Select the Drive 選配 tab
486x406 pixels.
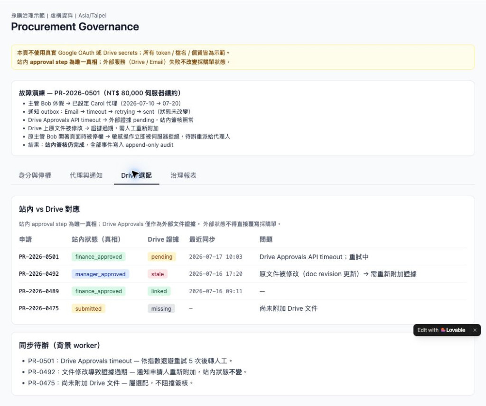pyautogui.click(x=136, y=175)
